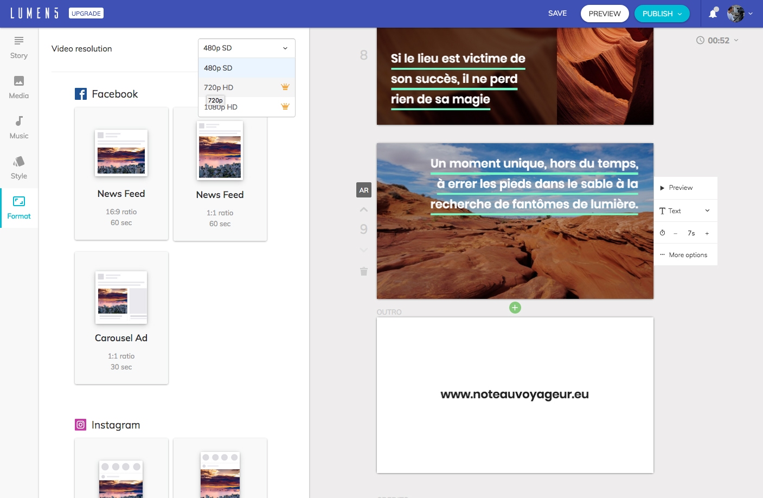
Task: Move scene 9 up with arrow
Action: click(364, 209)
